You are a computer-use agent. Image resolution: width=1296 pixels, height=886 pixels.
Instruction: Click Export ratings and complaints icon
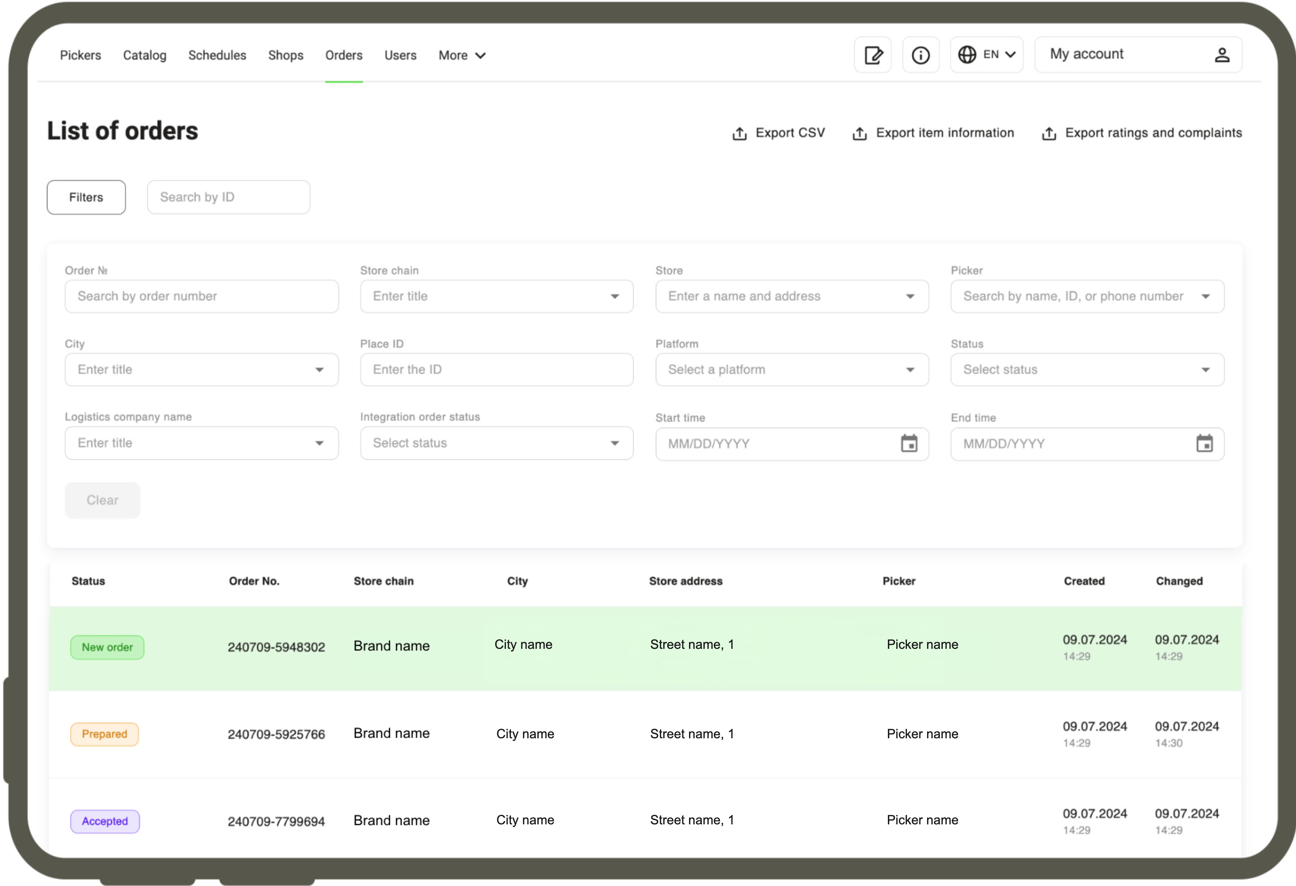pos(1049,133)
